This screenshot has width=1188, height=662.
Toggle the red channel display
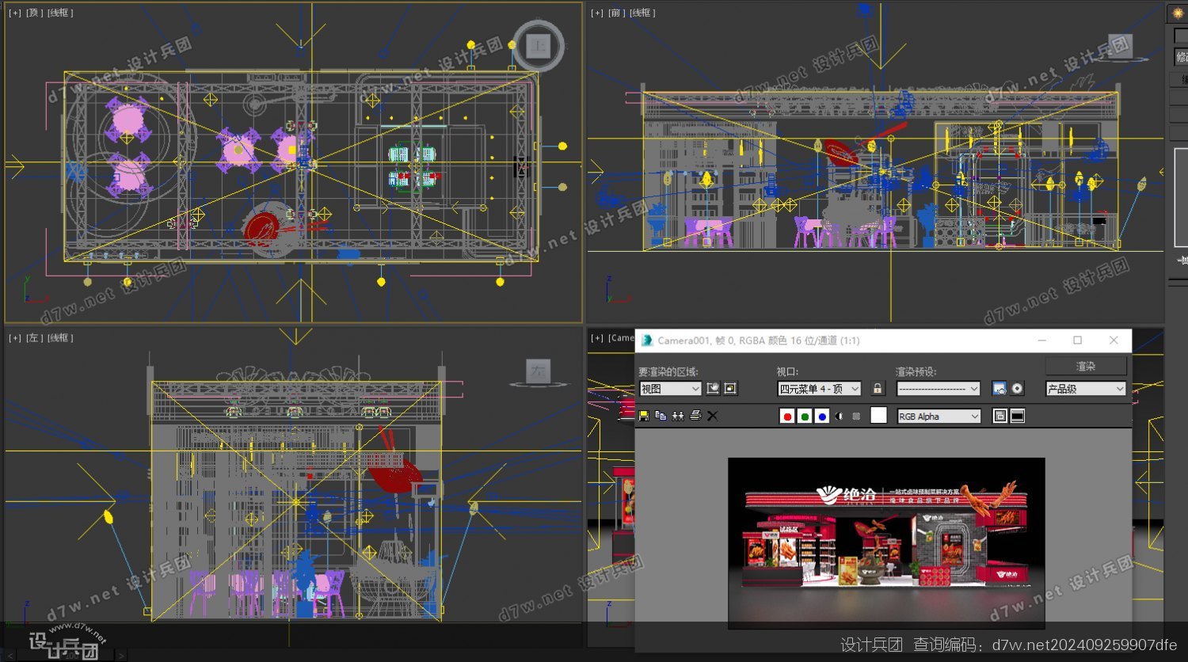(x=787, y=417)
